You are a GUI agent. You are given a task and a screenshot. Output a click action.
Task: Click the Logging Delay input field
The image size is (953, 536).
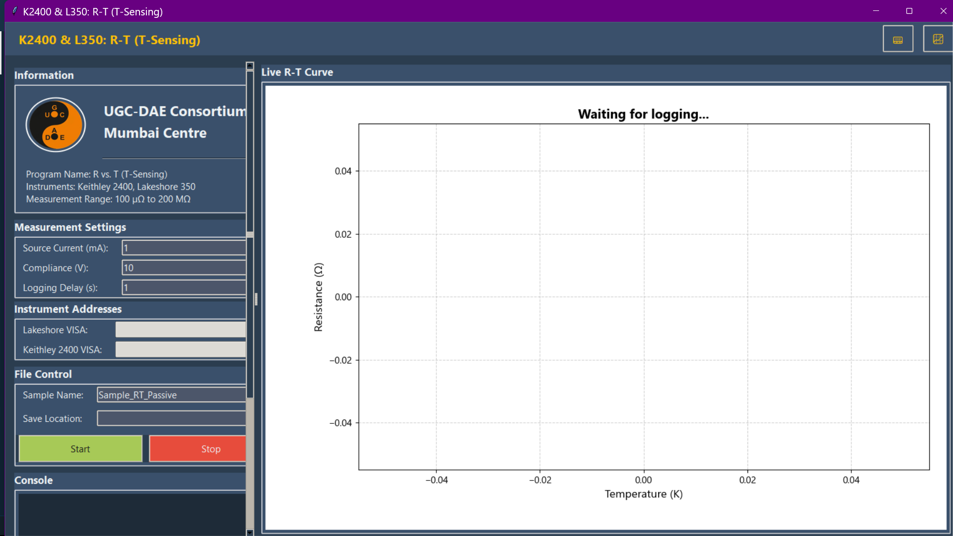pyautogui.click(x=184, y=287)
